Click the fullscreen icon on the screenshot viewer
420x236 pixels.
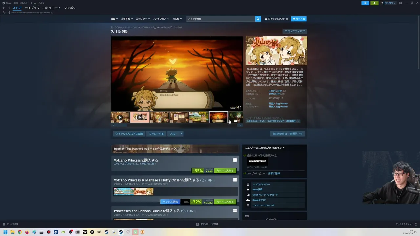click(239, 108)
